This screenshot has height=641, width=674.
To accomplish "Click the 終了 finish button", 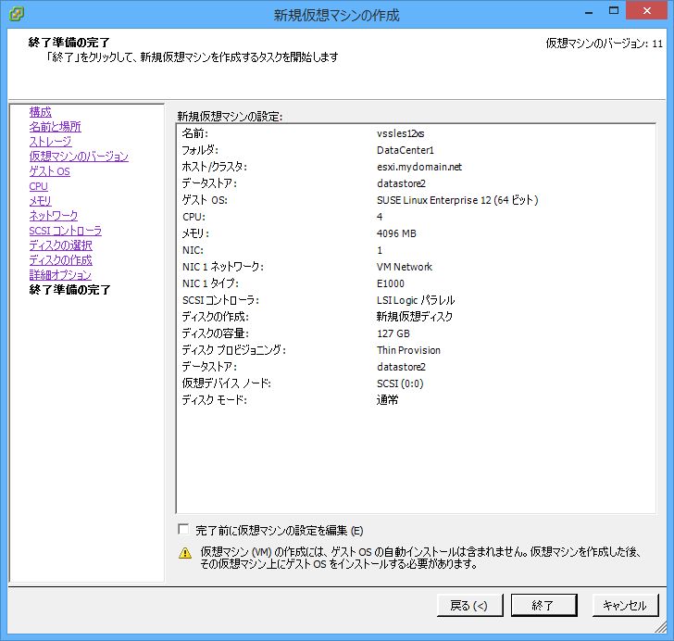I will click(x=542, y=606).
